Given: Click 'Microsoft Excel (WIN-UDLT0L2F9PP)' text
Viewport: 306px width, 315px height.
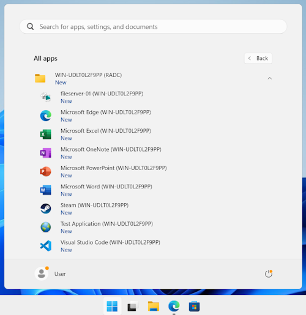Looking at the screenshot, I should pyautogui.click(x=106, y=131).
